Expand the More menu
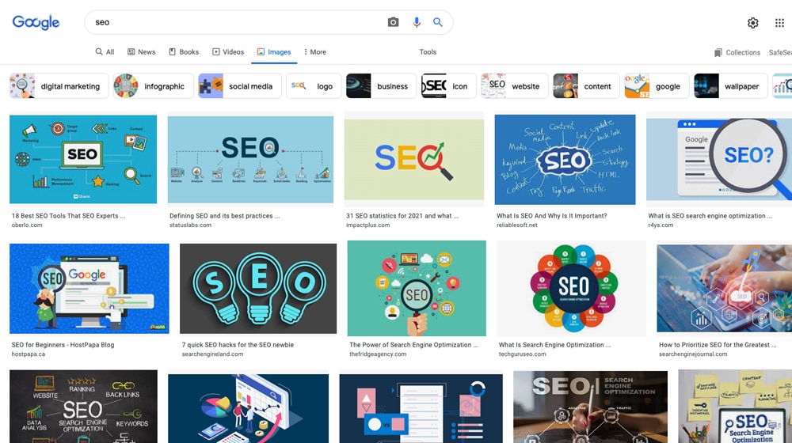Image resolution: width=792 pixels, height=443 pixels. (x=315, y=52)
